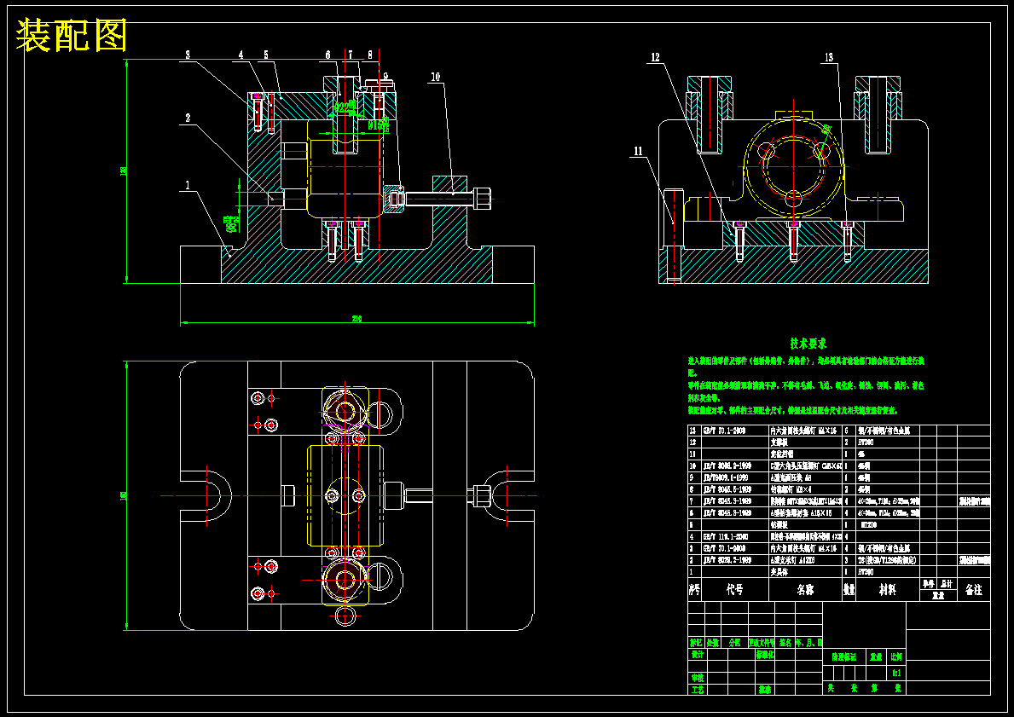
Task: Click part balloon number 12 in the side view
Action: coord(655,57)
